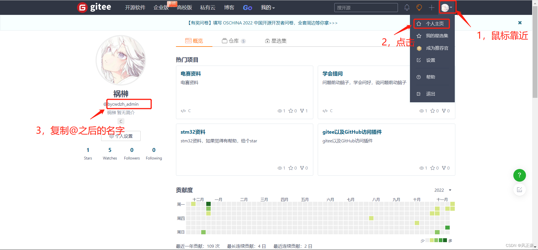Click the star icon on 学会提问 card
538x250 pixels.
click(432, 111)
